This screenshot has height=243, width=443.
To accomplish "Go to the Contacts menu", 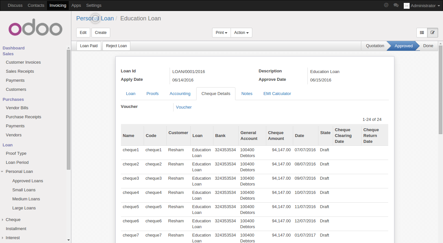I will click(36, 5).
